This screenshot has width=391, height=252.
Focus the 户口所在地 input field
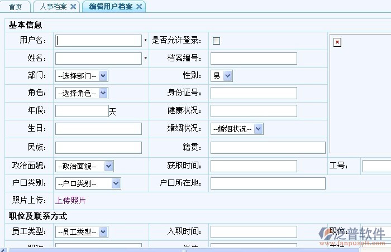click(268, 183)
